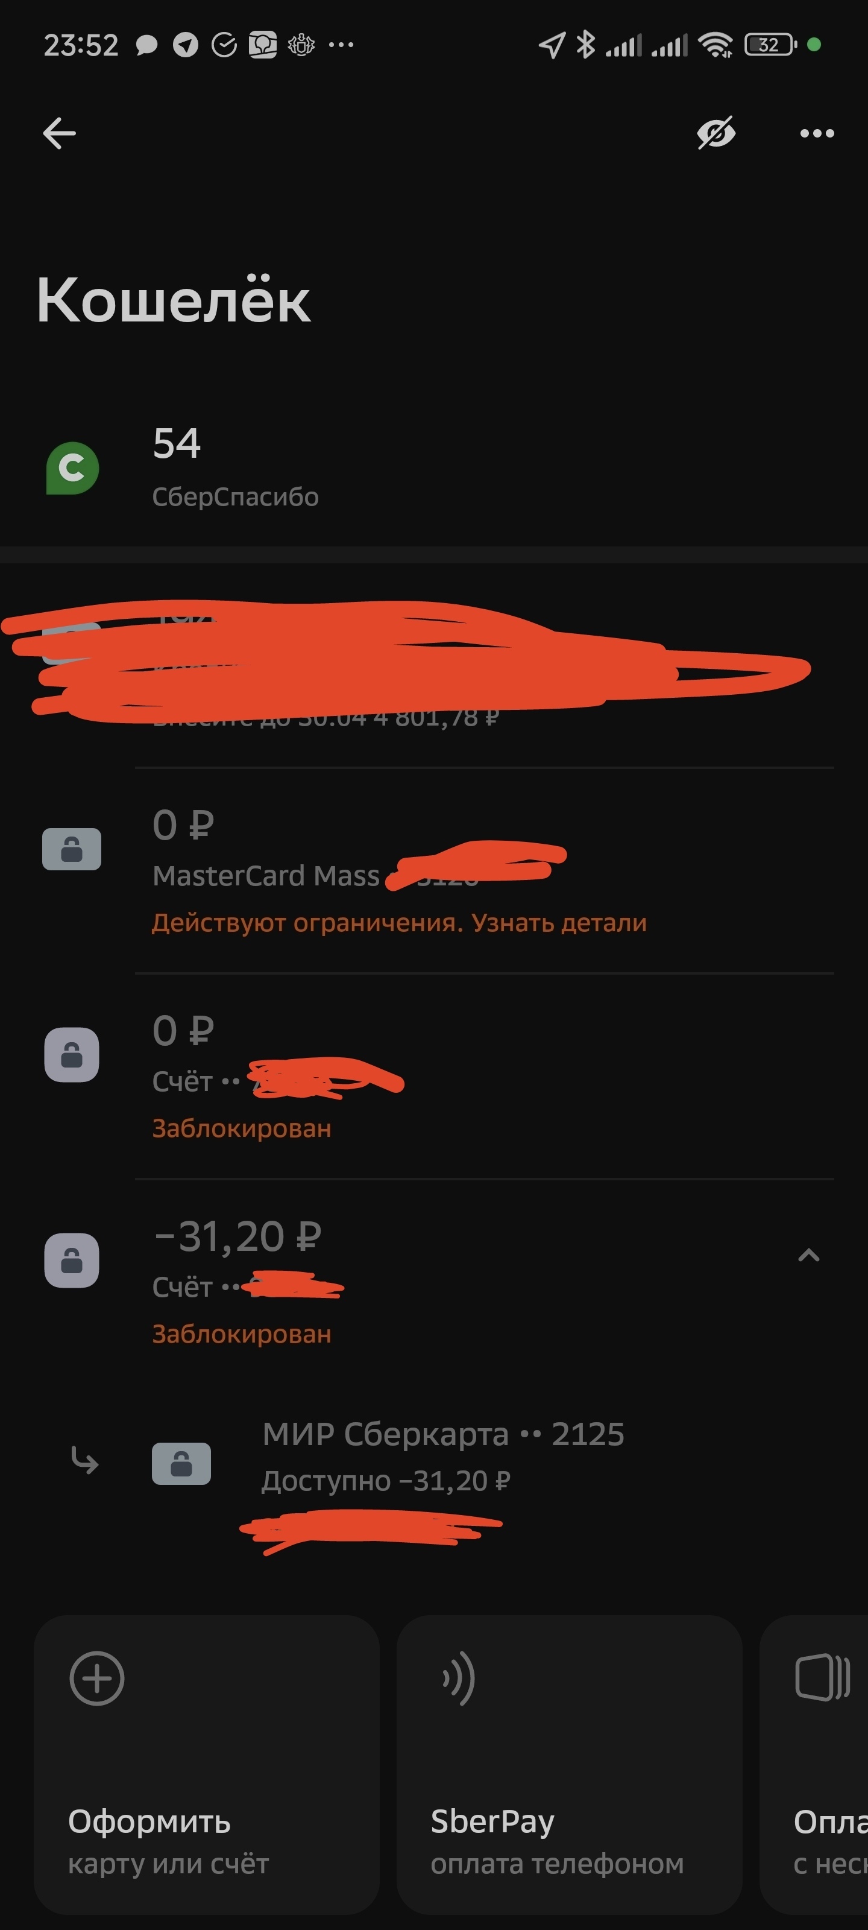Tap lock icon of −31,20 ₽ account

tap(72, 1260)
